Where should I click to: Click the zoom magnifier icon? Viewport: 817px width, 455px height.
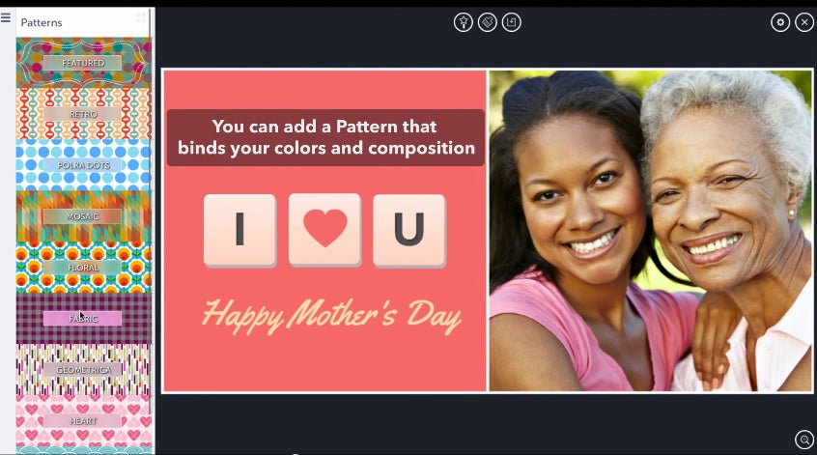pos(804,440)
